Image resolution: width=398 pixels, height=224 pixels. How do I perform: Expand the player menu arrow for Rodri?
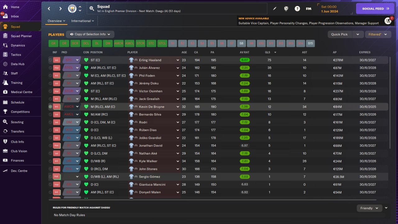[x=178, y=122]
